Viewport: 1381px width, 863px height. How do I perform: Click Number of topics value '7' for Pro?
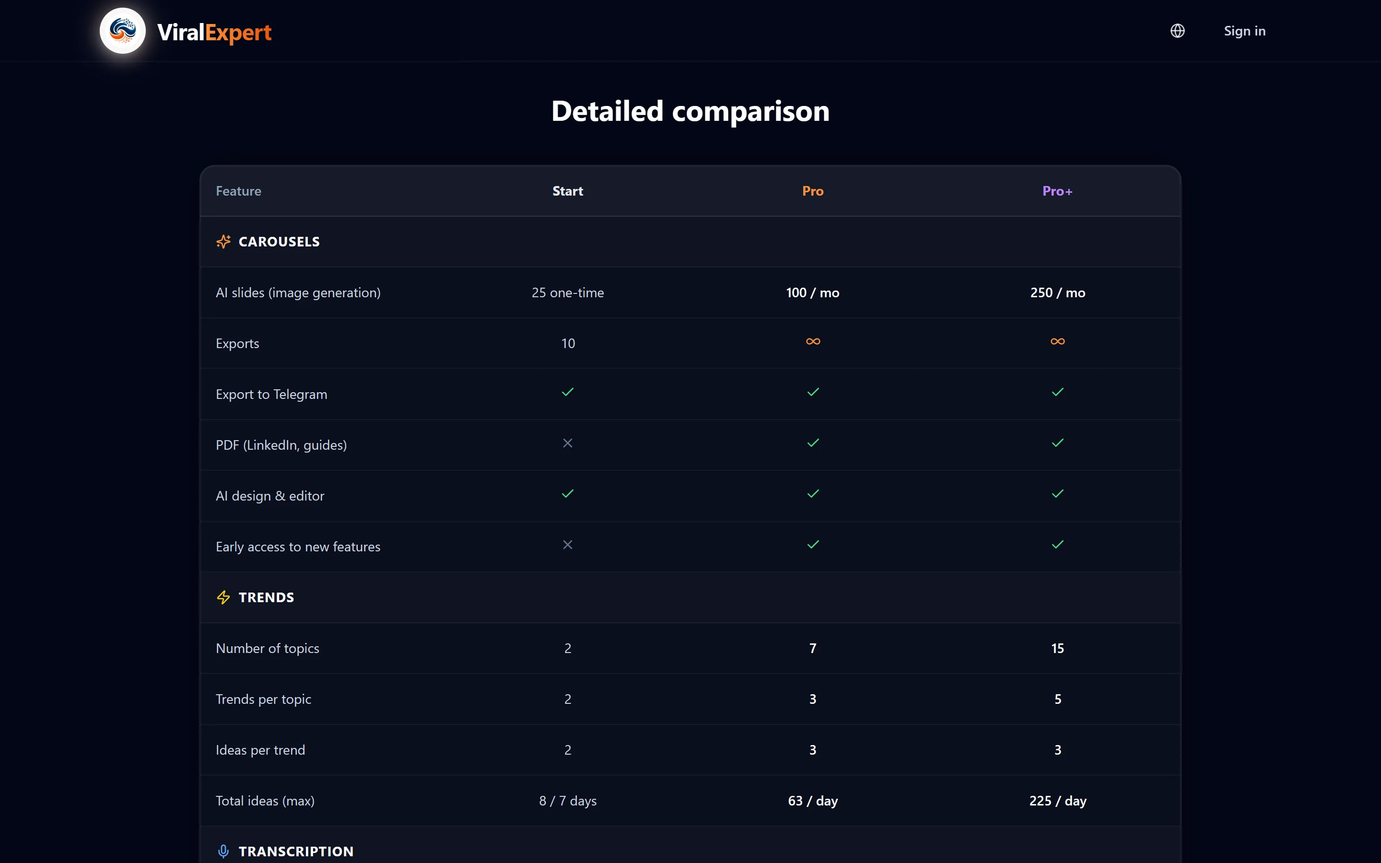coord(813,648)
